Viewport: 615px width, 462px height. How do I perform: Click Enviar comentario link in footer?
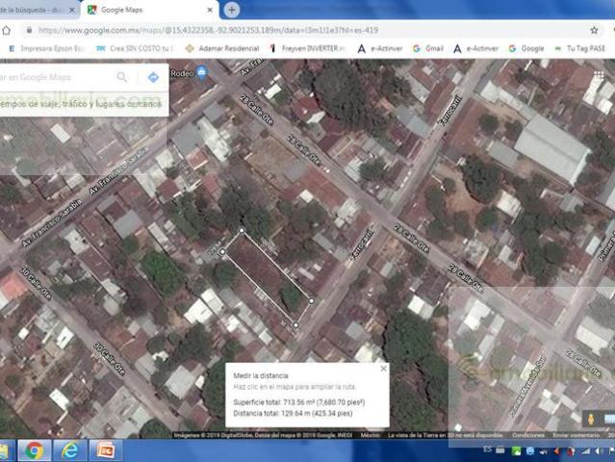coord(576,435)
